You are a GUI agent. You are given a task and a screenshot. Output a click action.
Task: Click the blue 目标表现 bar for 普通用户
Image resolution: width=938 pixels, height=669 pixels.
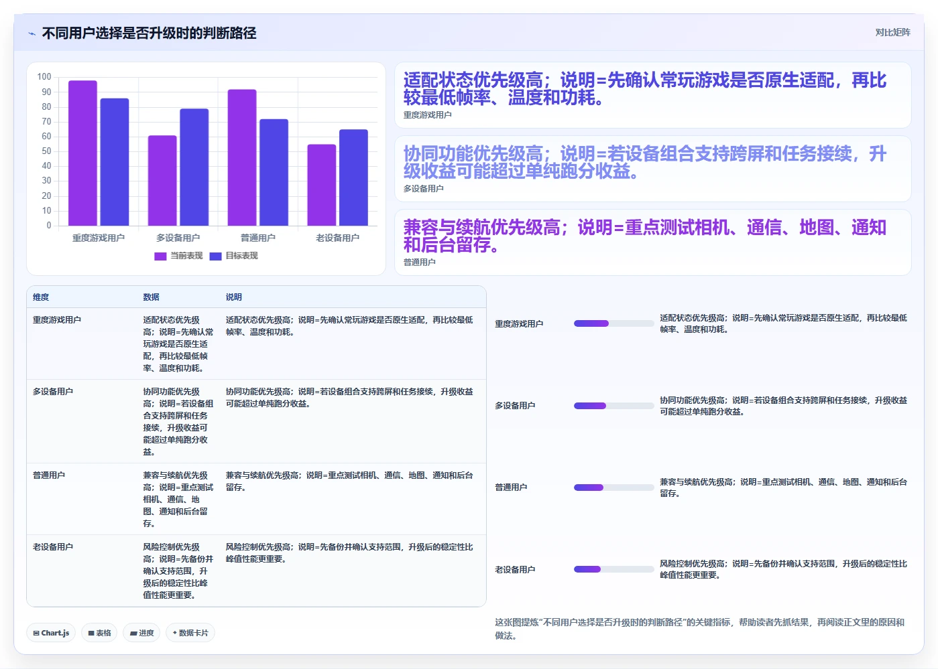click(274, 172)
